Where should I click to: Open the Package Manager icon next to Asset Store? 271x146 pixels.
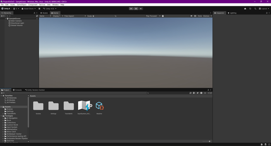[39, 9]
